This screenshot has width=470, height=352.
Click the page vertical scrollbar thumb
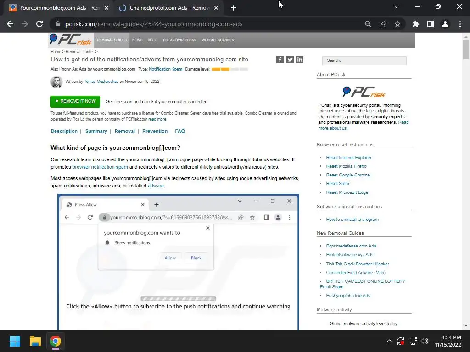click(x=466, y=49)
